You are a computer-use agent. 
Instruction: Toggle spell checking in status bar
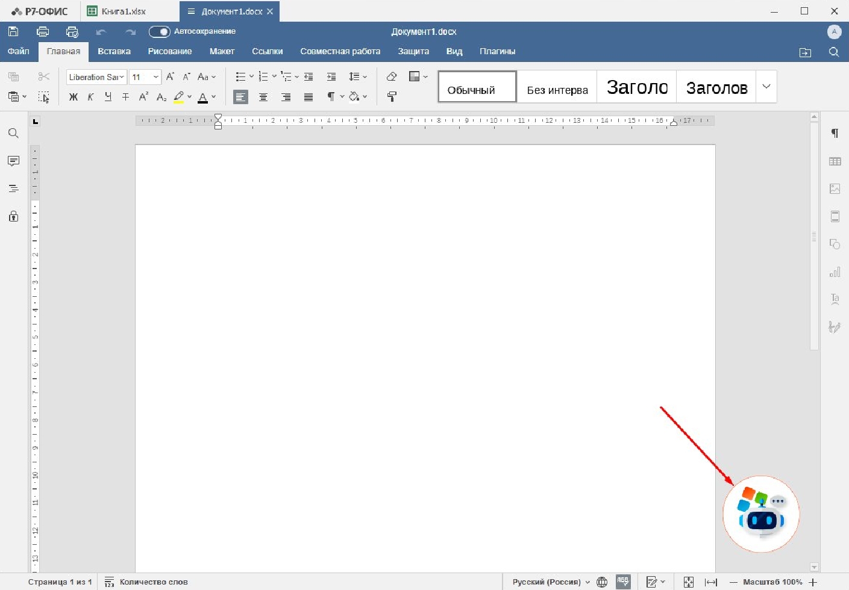pyautogui.click(x=622, y=582)
